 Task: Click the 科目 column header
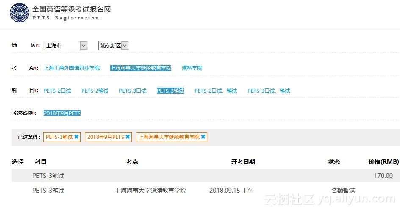point(41,162)
